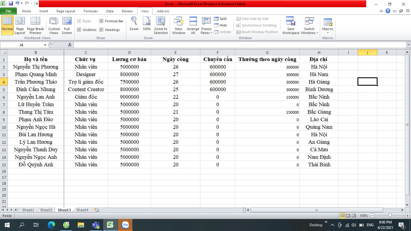Click Zoom to Selection
Viewport: 411px width, 231px height.
click(161, 25)
